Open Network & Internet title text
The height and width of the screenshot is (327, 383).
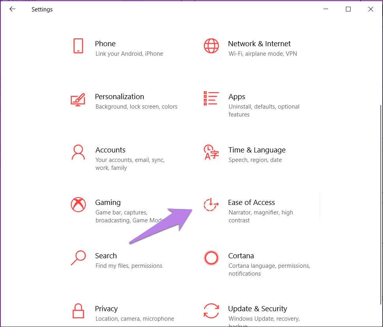(x=259, y=43)
